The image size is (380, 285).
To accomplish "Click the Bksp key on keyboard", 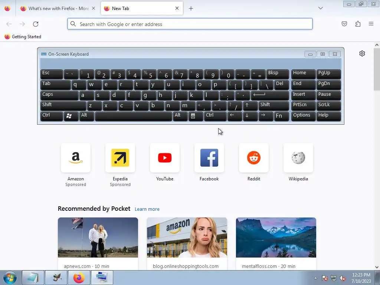I will point(278,74).
